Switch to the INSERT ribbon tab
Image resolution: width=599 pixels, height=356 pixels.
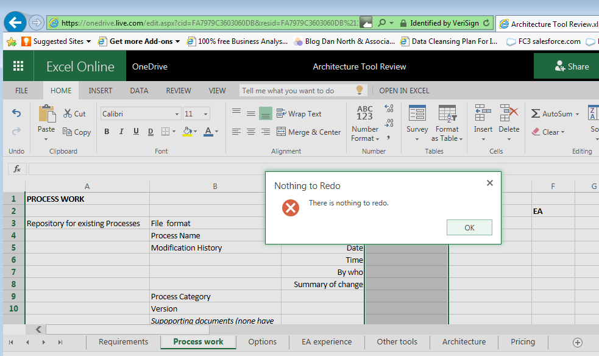100,90
